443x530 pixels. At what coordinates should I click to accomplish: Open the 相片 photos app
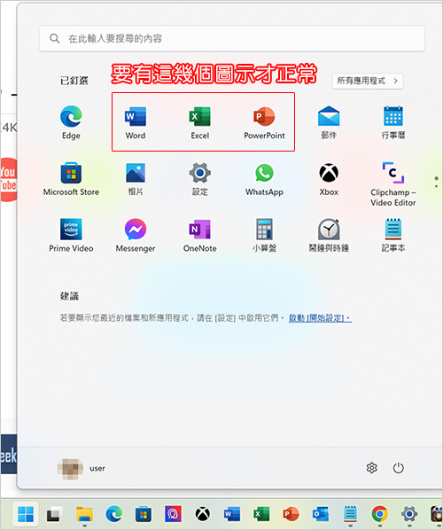click(x=136, y=179)
